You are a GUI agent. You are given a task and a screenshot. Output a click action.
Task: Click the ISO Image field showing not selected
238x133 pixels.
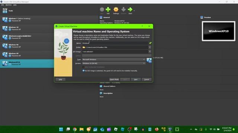tap(115, 52)
